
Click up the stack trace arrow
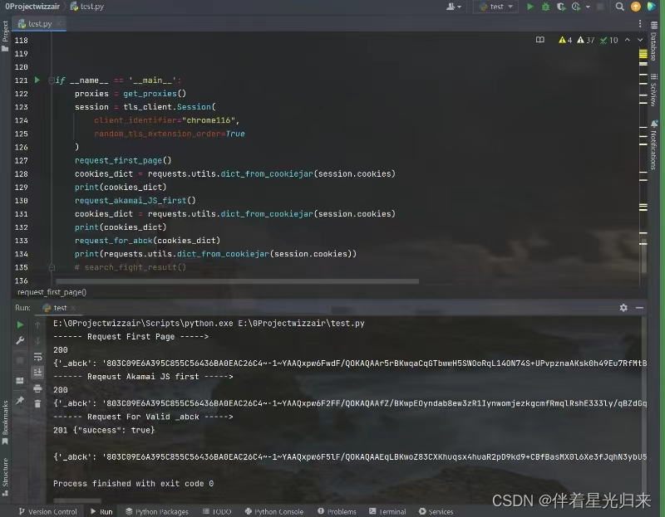coord(37,324)
